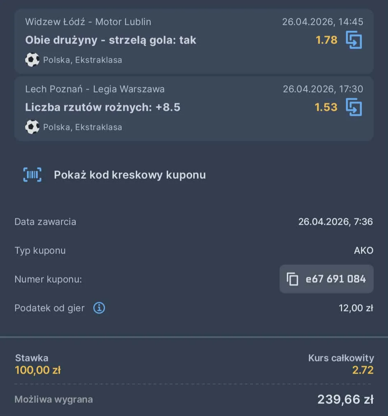Click the stake amount 100,00 zł
Viewport: 388px width, 416px height.
[38, 370]
